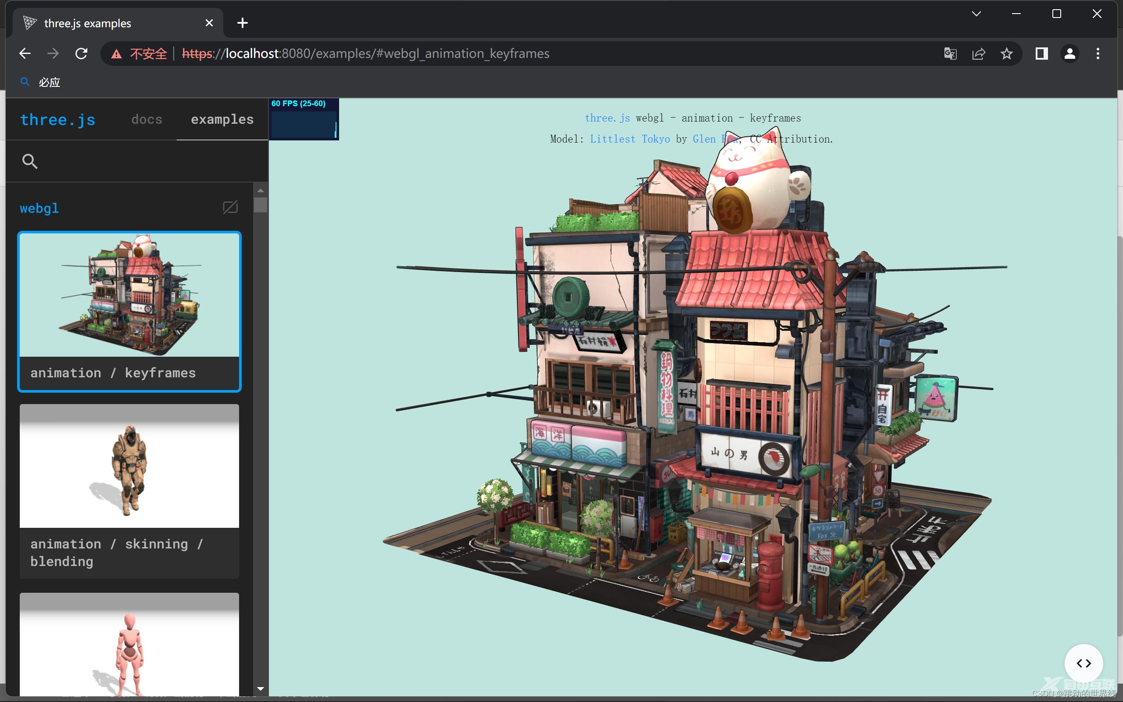Click the 必应 bookmark
This screenshot has height=702, width=1123.
(x=40, y=82)
